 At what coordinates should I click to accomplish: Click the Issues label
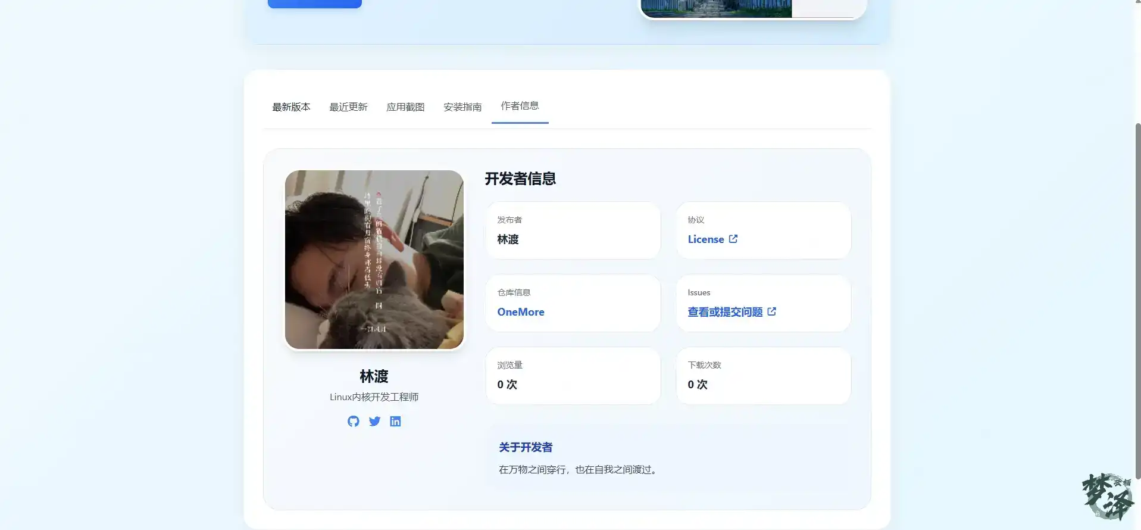coord(699,292)
